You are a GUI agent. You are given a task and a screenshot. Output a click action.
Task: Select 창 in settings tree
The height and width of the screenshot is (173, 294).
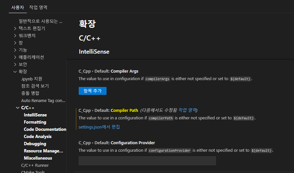tap(21, 43)
